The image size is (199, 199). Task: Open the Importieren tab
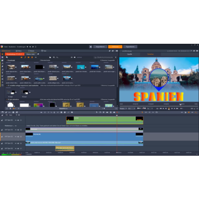point(100,47)
